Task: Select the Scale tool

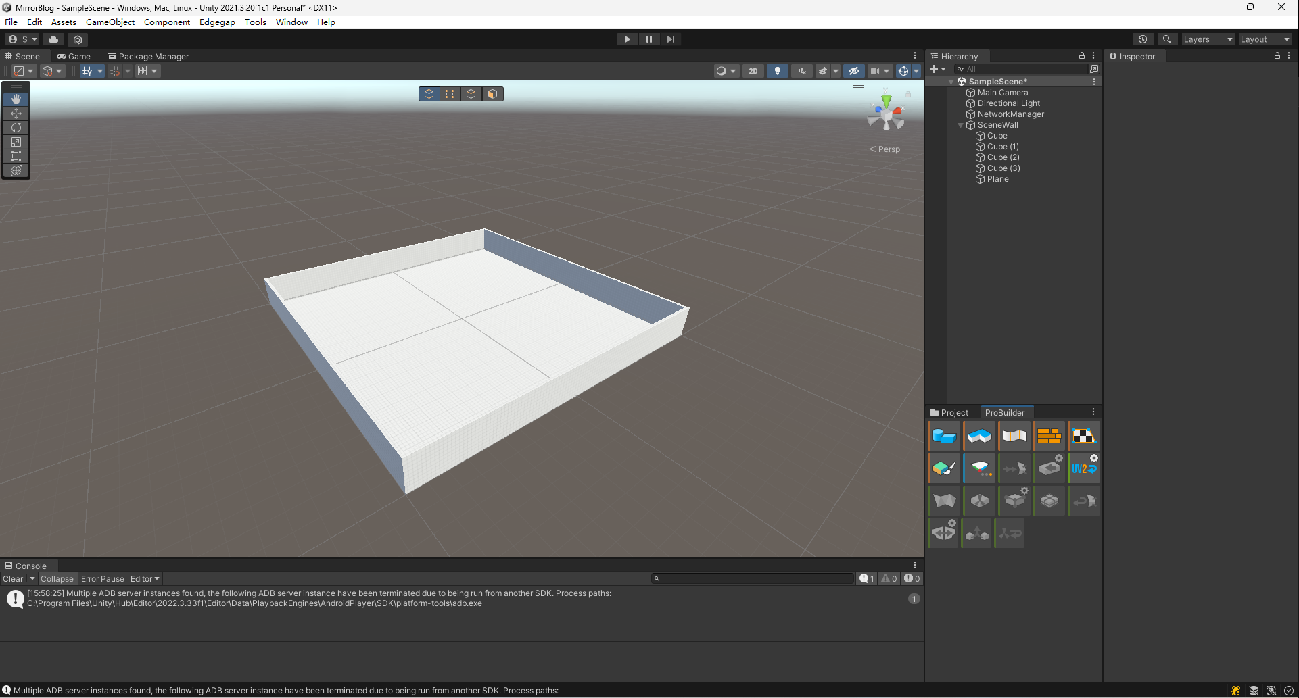Action: coord(16,142)
